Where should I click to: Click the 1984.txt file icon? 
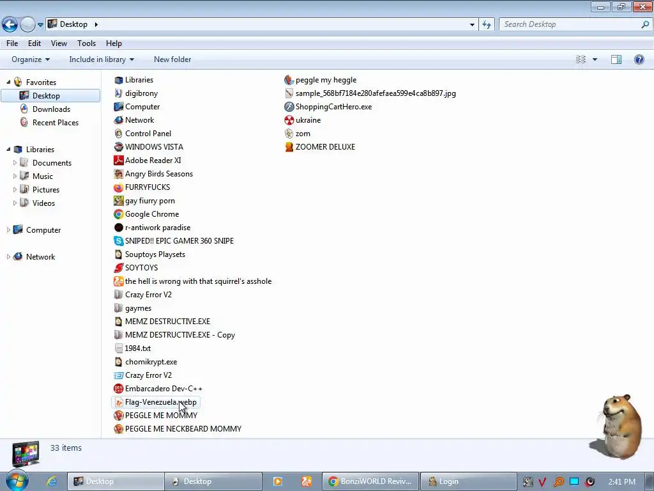click(118, 348)
